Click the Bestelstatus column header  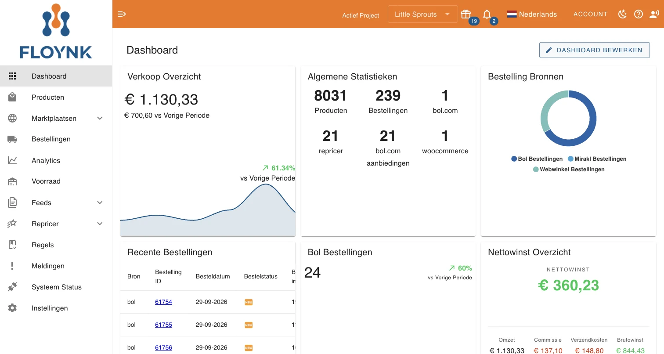[261, 276]
